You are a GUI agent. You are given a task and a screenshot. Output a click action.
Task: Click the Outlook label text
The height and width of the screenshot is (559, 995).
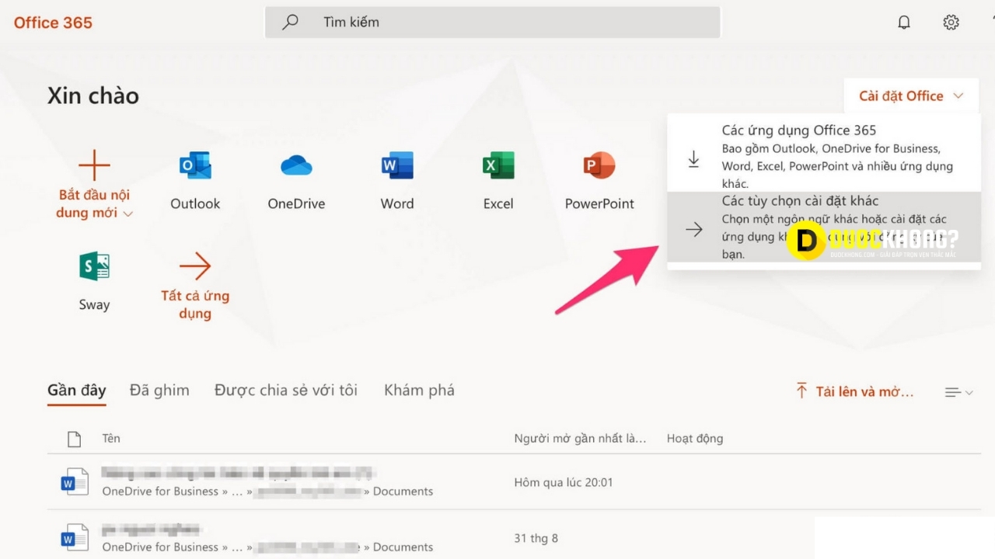(195, 203)
